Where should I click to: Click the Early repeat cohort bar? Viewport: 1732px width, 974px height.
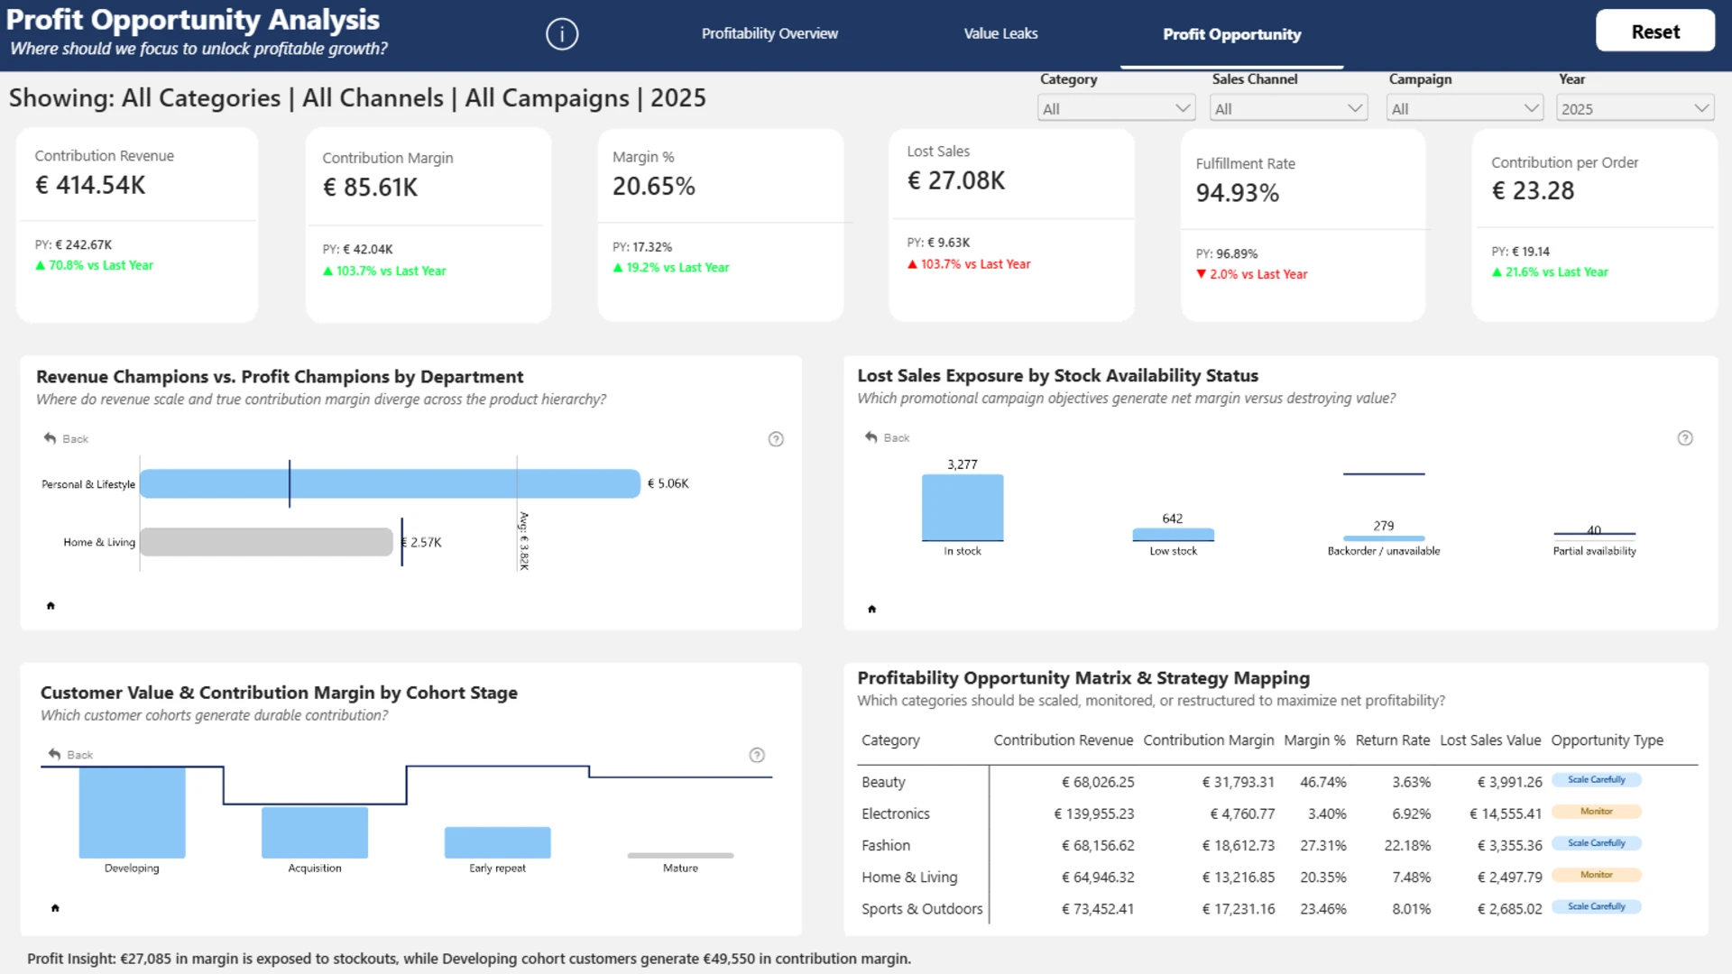tap(497, 842)
